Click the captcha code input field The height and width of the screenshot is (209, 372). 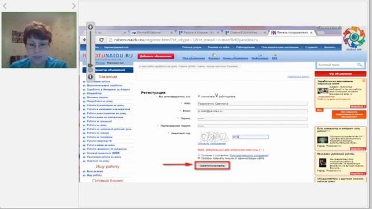[x=251, y=137]
